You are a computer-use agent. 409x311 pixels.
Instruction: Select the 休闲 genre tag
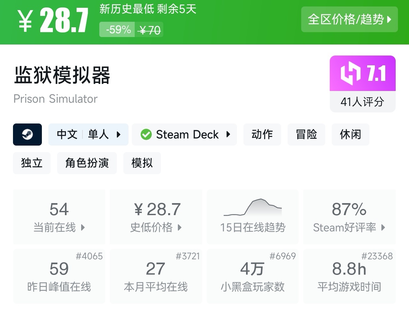(350, 134)
